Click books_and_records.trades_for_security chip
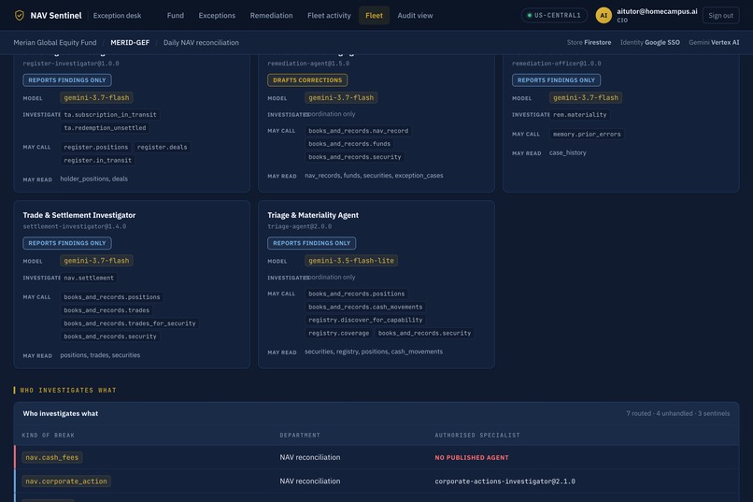This screenshot has height=502, width=753. (x=130, y=323)
